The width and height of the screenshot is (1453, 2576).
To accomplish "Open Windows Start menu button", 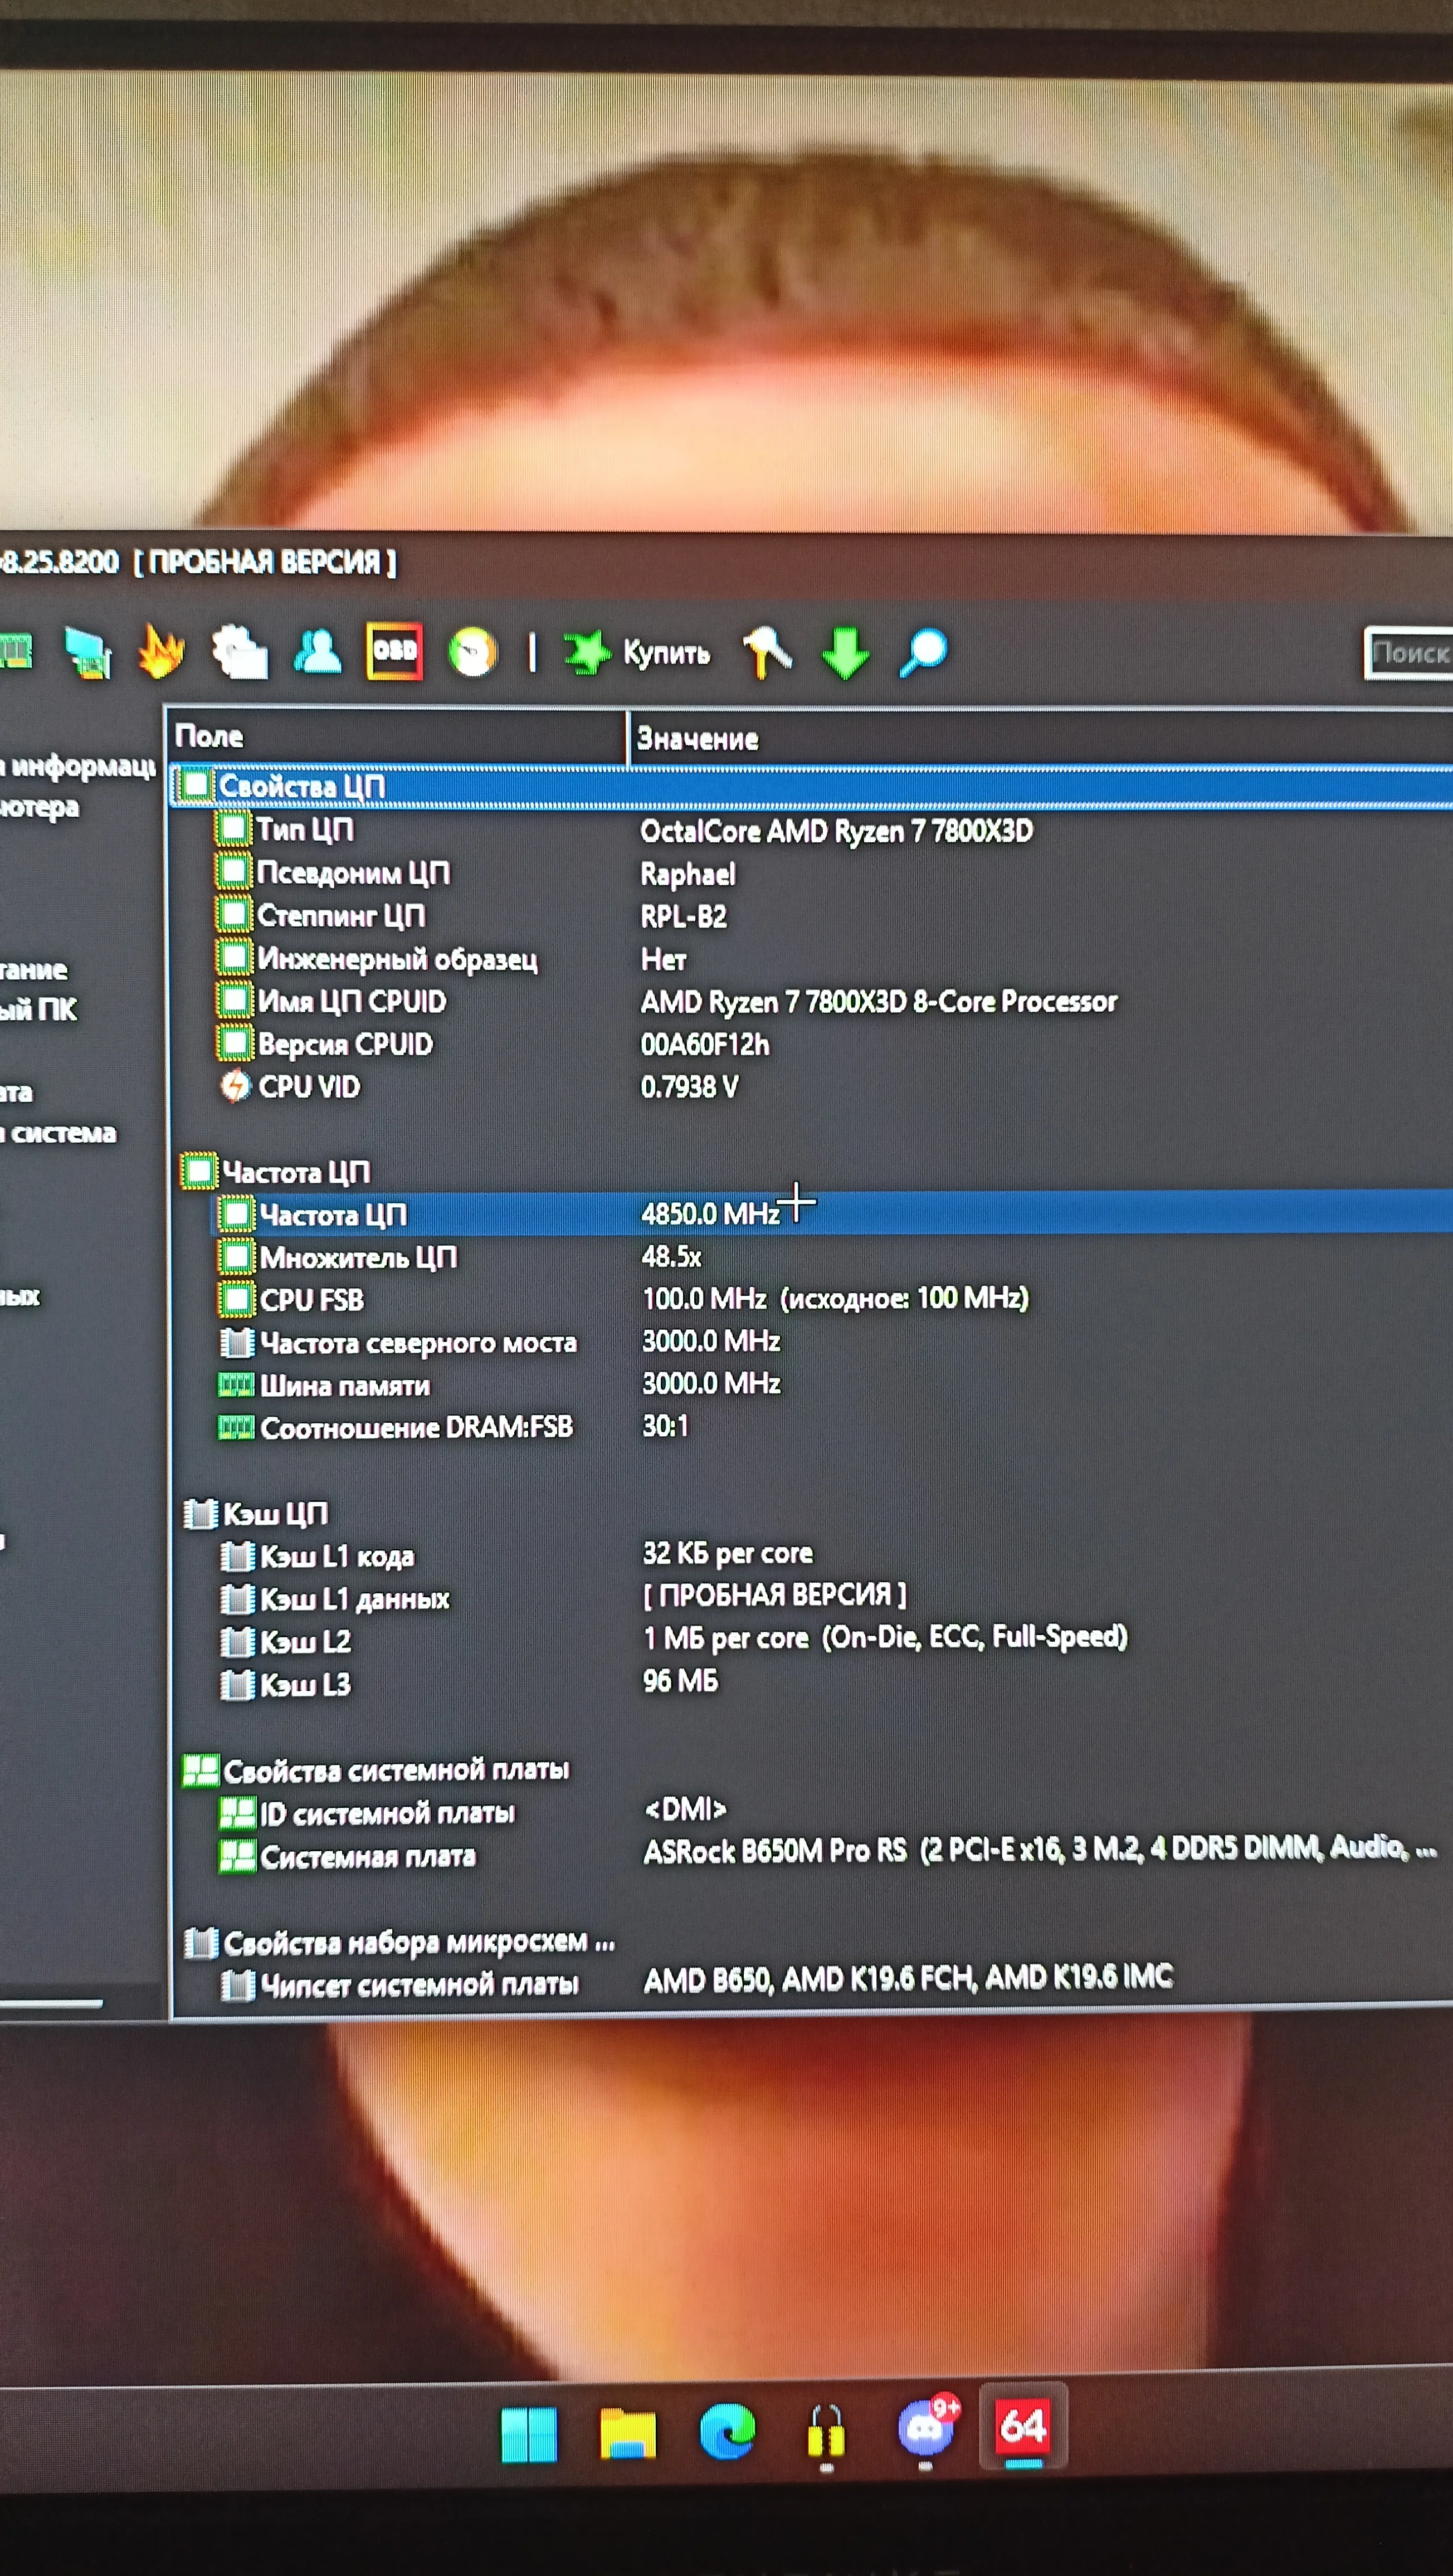I will (x=529, y=2433).
